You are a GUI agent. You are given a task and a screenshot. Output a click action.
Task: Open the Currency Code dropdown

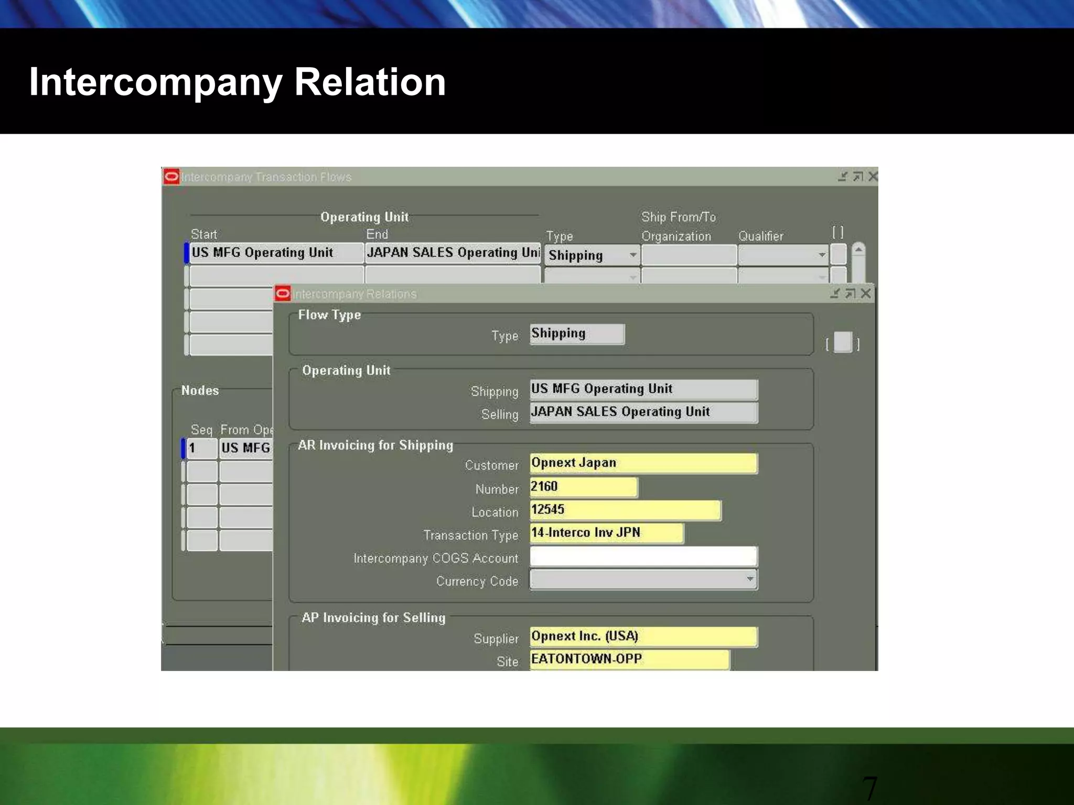(750, 579)
